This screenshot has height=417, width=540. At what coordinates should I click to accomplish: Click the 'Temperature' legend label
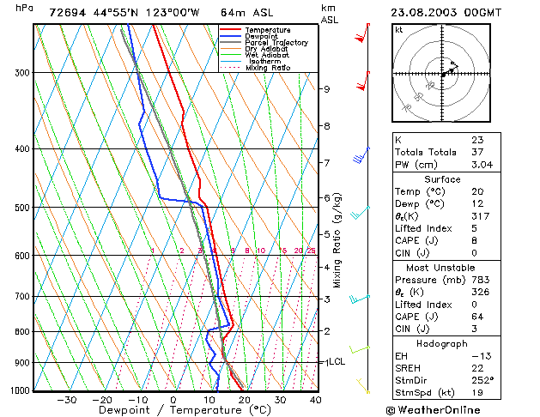pyautogui.click(x=268, y=30)
